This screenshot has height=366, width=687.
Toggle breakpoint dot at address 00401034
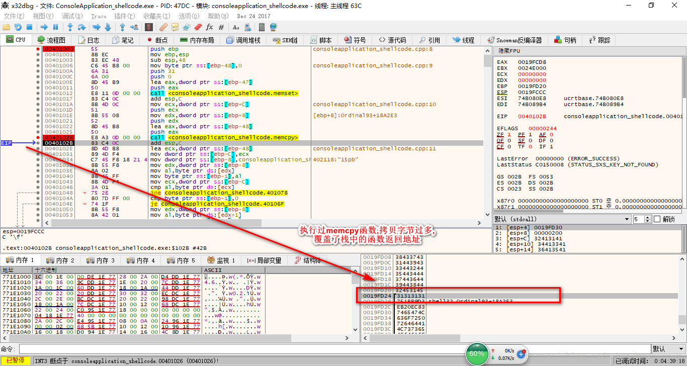(38, 159)
